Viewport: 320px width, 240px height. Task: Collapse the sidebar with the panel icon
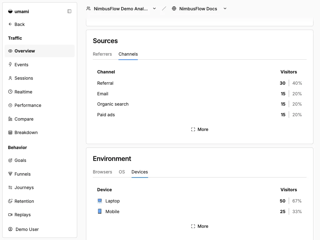coord(69,11)
